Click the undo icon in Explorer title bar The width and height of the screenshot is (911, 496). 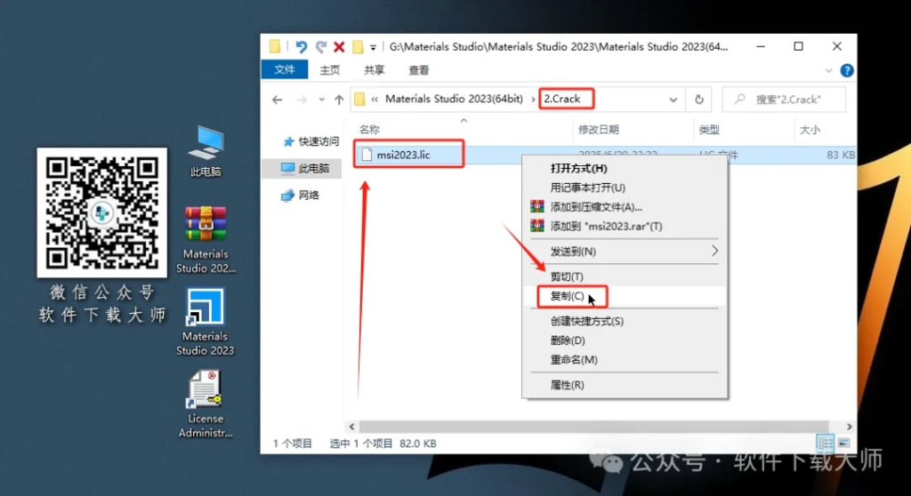click(301, 46)
